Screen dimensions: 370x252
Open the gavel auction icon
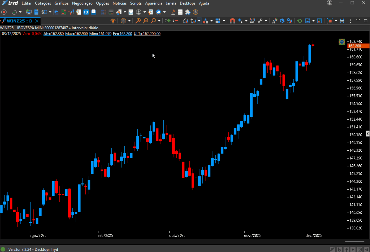(173, 12)
